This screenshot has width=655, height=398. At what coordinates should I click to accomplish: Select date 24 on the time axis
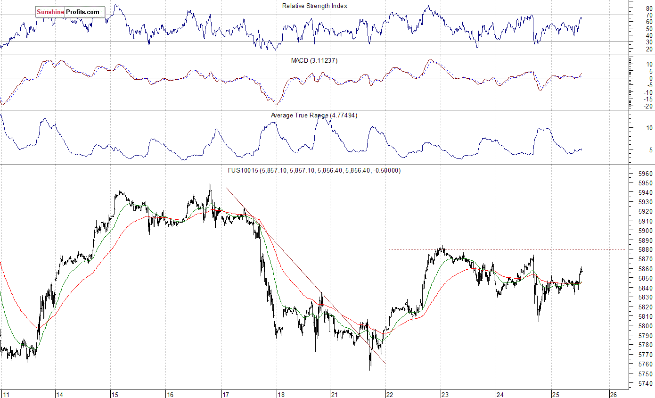click(501, 394)
